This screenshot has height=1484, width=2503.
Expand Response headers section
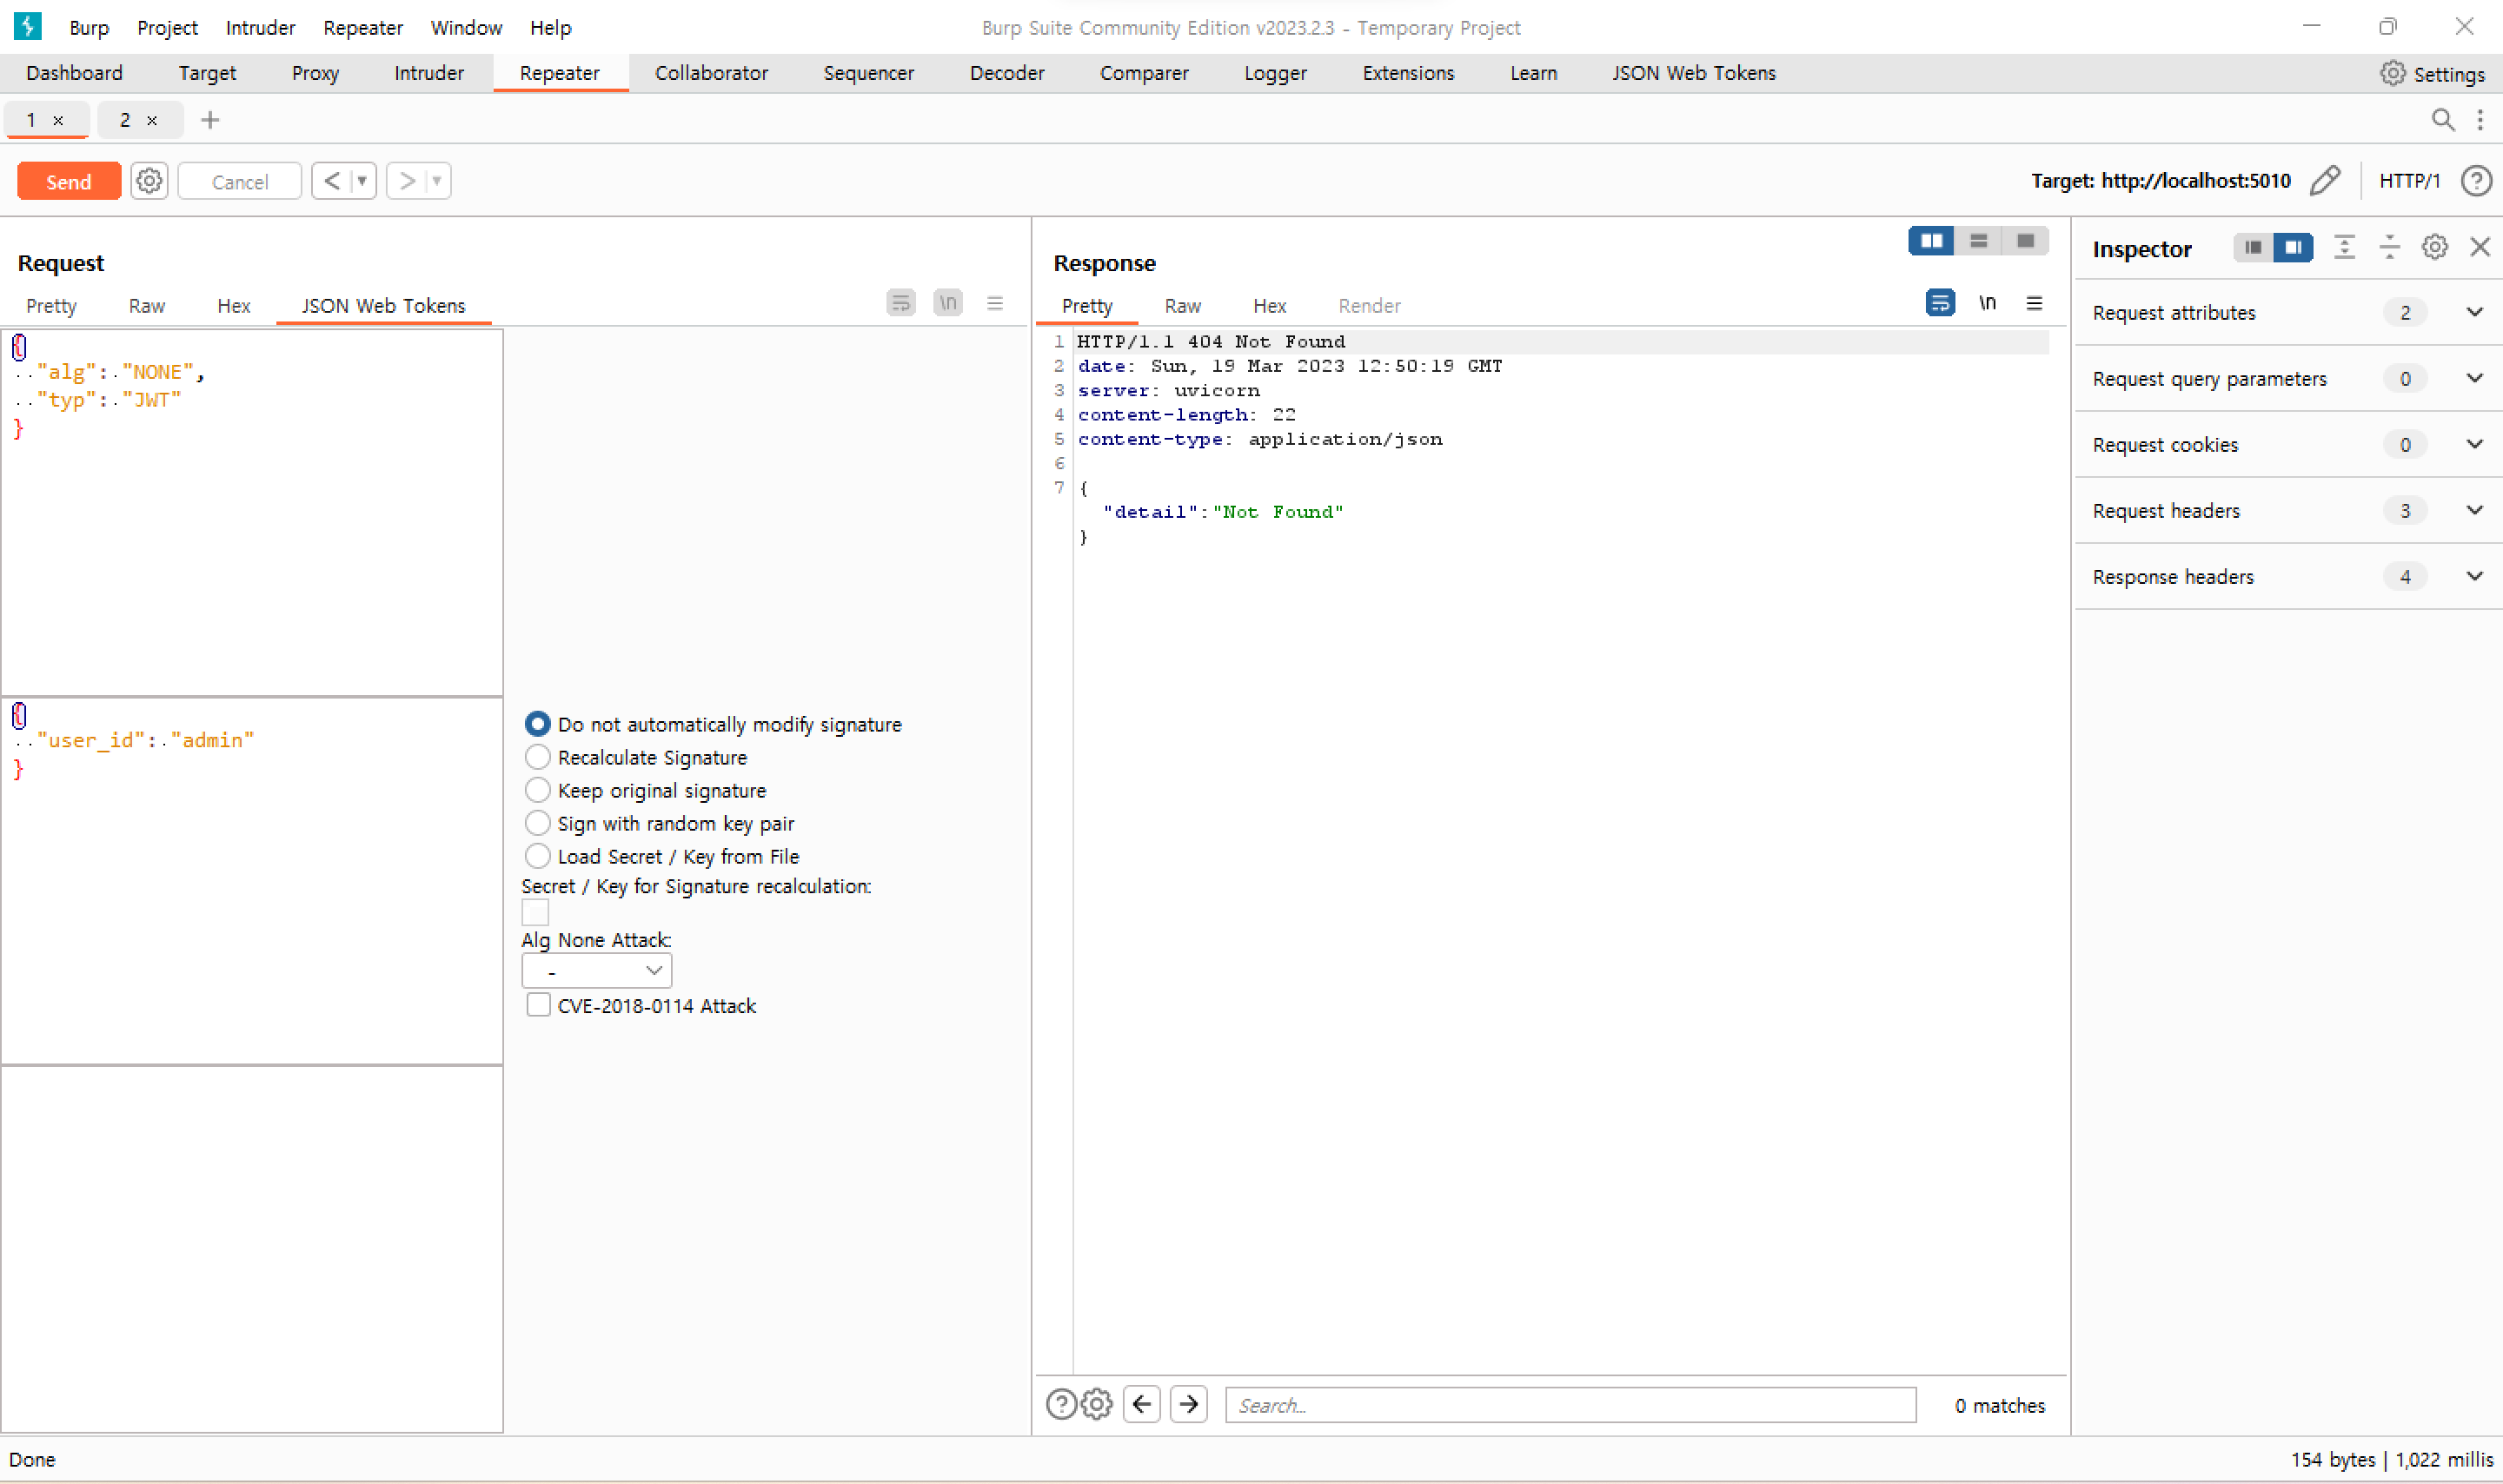pyautogui.click(x=2474, y=576)
